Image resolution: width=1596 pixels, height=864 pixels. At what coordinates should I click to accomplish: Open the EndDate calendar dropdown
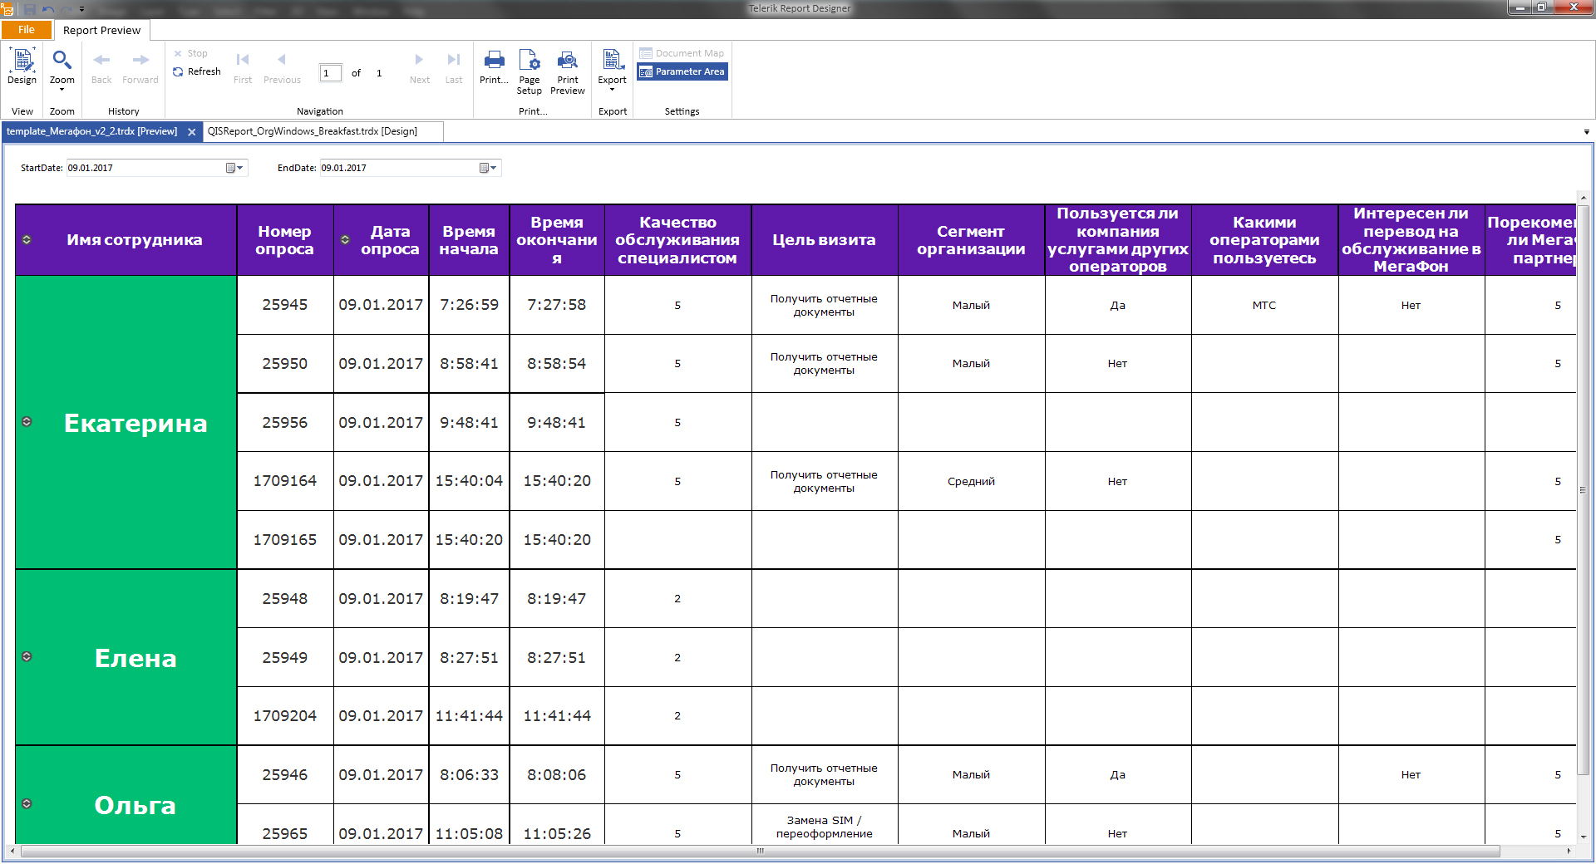coord(488,168)
